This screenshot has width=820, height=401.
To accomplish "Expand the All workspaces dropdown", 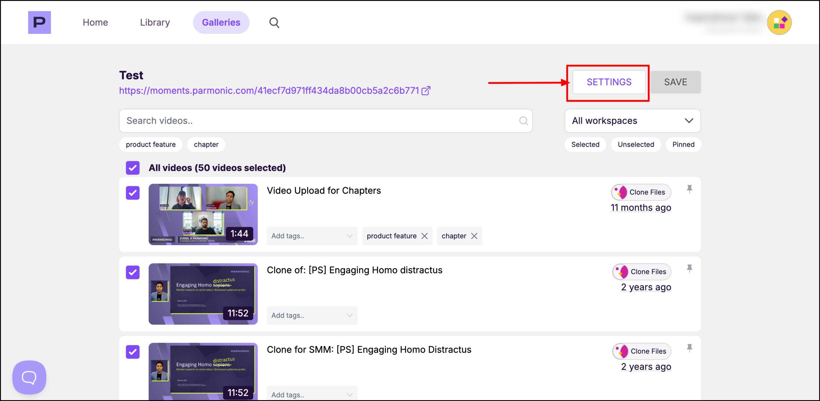I will 632,121.
